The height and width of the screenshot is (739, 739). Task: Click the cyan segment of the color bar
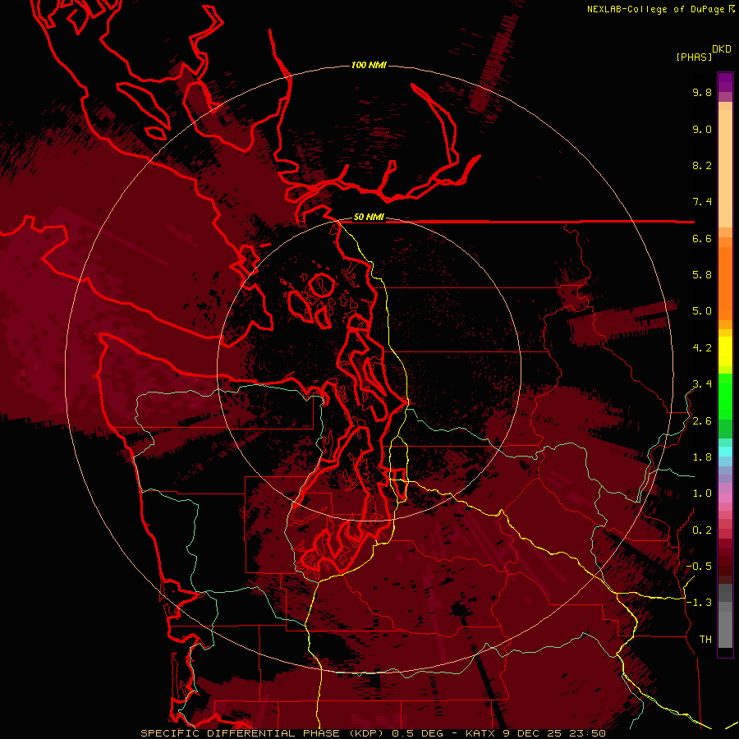click(x=725, y=452)
